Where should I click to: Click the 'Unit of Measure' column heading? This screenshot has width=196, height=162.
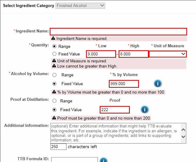click(x=169, y=46)
